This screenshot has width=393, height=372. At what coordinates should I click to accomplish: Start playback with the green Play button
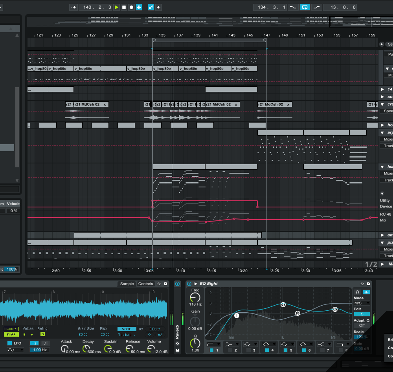[117, 7]
